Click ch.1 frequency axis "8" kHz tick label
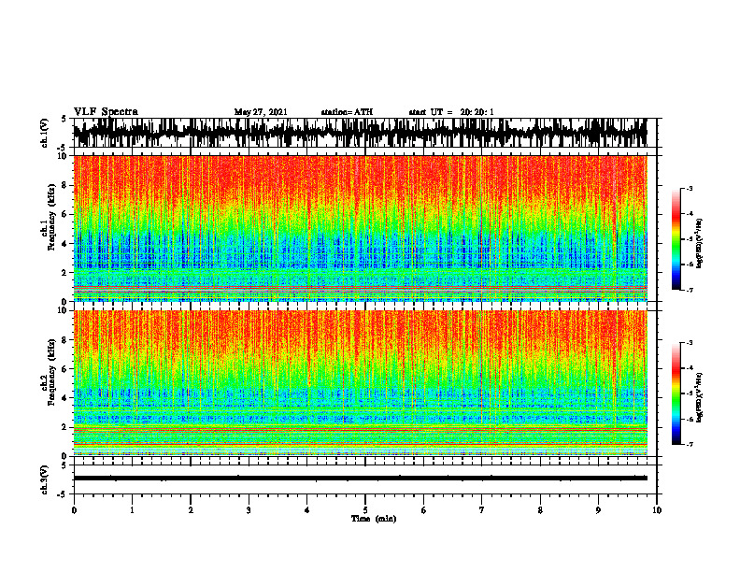The height and width of the screenshot is (572, 740). click(x=65, y=185)
